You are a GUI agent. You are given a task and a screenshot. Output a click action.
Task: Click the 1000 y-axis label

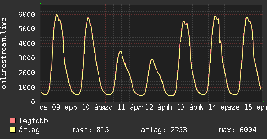[27, 87]
